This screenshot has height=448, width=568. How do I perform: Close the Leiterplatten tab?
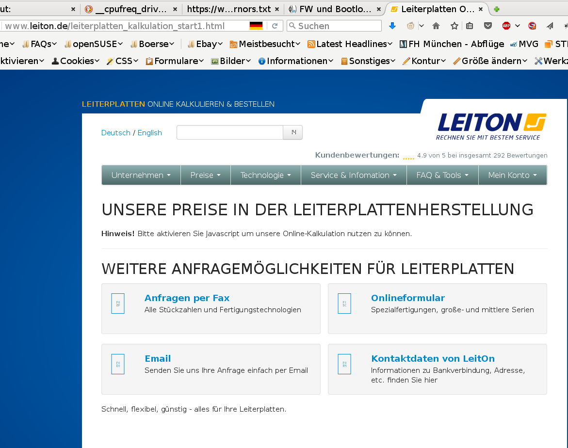pos(481,9)
